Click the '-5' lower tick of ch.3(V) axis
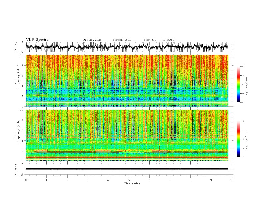Viewport: 261px width, 202px height. click(x=22, y=175)
